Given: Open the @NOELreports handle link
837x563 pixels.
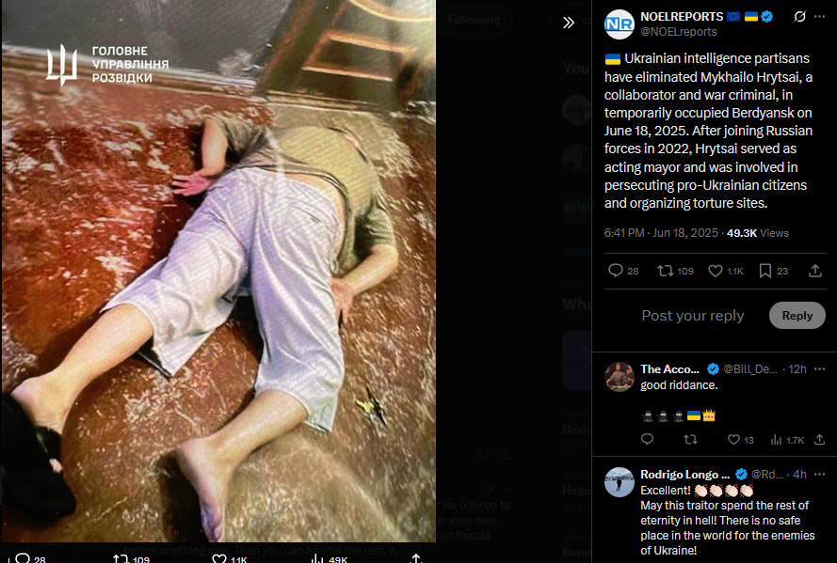Looking at the screenshot, I should [679, 32].
